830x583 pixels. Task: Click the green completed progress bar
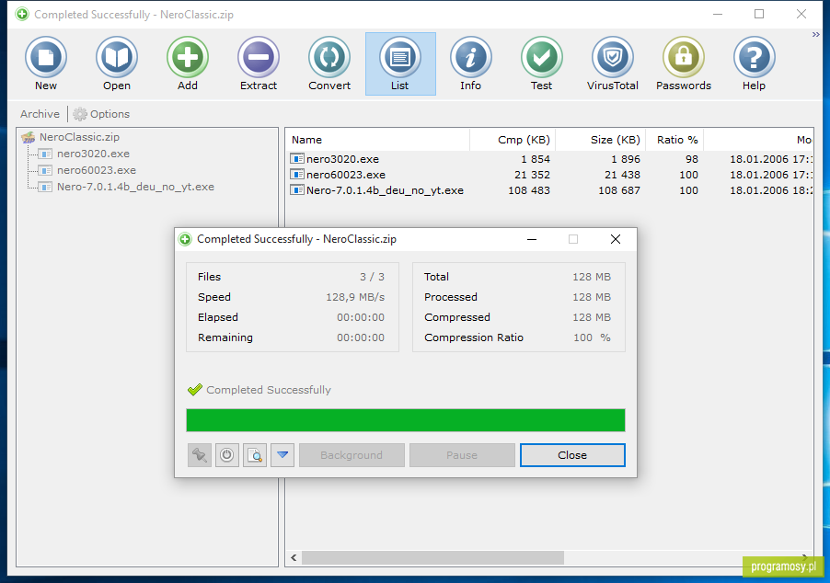point(406,420)
